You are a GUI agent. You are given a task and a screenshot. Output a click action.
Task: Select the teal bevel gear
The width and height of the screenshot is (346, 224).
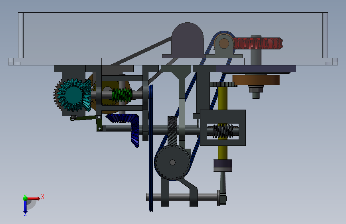[74, 95]
